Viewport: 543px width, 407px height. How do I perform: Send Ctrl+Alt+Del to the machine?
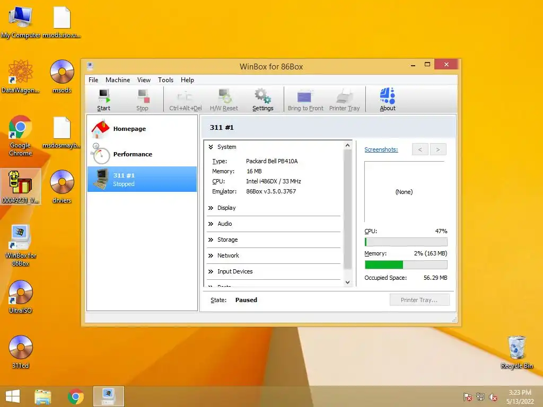[x=185, y=100]
